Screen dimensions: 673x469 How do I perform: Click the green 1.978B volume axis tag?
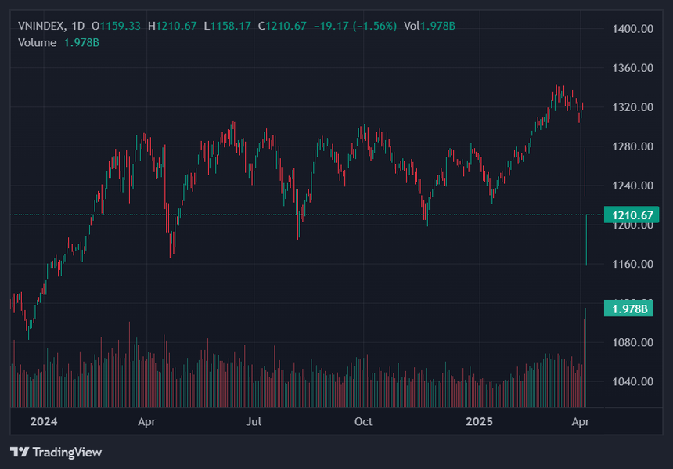[628, 308]
